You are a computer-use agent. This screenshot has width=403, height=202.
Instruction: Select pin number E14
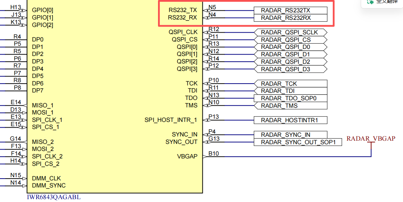[x=16, y=102]
